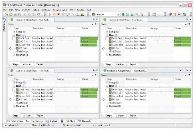The height and width of the screenshot is (130, 196).
Task: Click the RF Test step icon in Socket 3
Action: pos(110,99)
